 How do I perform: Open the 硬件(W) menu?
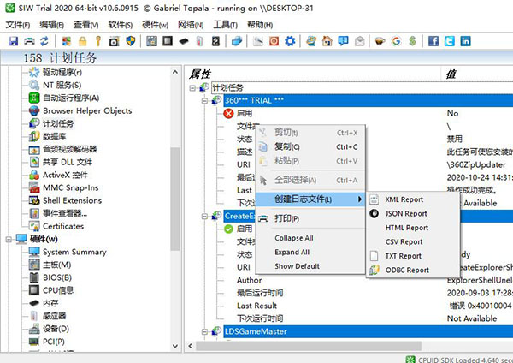[155, 25]
